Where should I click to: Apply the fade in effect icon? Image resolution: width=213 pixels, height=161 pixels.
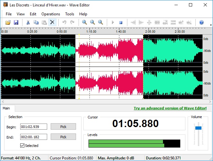[133, 22]
